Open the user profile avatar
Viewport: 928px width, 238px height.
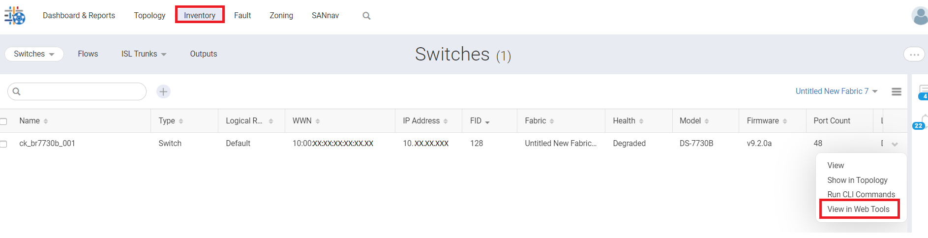click(919, 16)
